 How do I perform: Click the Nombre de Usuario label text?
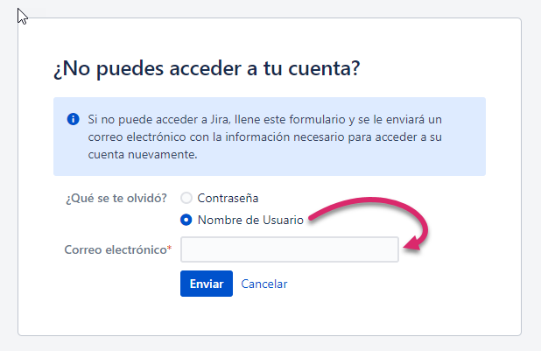coord(250,220)
